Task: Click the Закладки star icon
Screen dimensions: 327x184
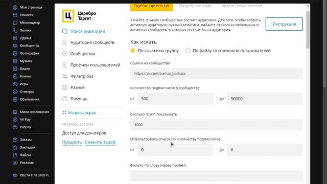Action: (15, 148)
